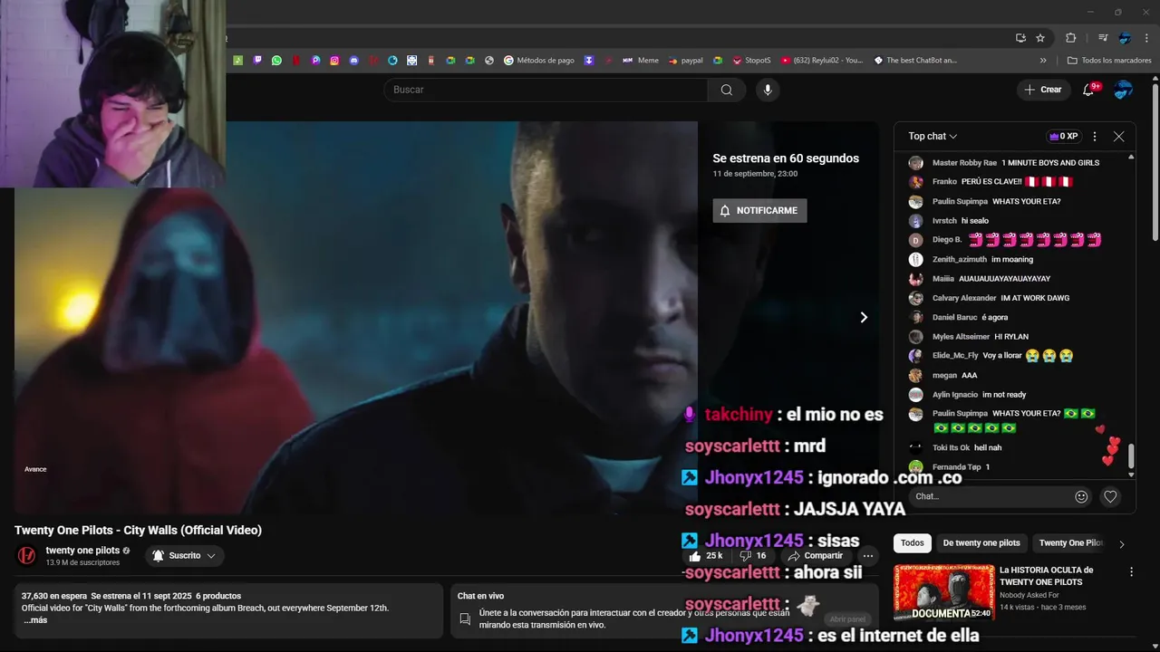The height and width of the screenshot is (652, 1160).
Task: Select De twenty one pilots chip
Action: click(981, 543)
